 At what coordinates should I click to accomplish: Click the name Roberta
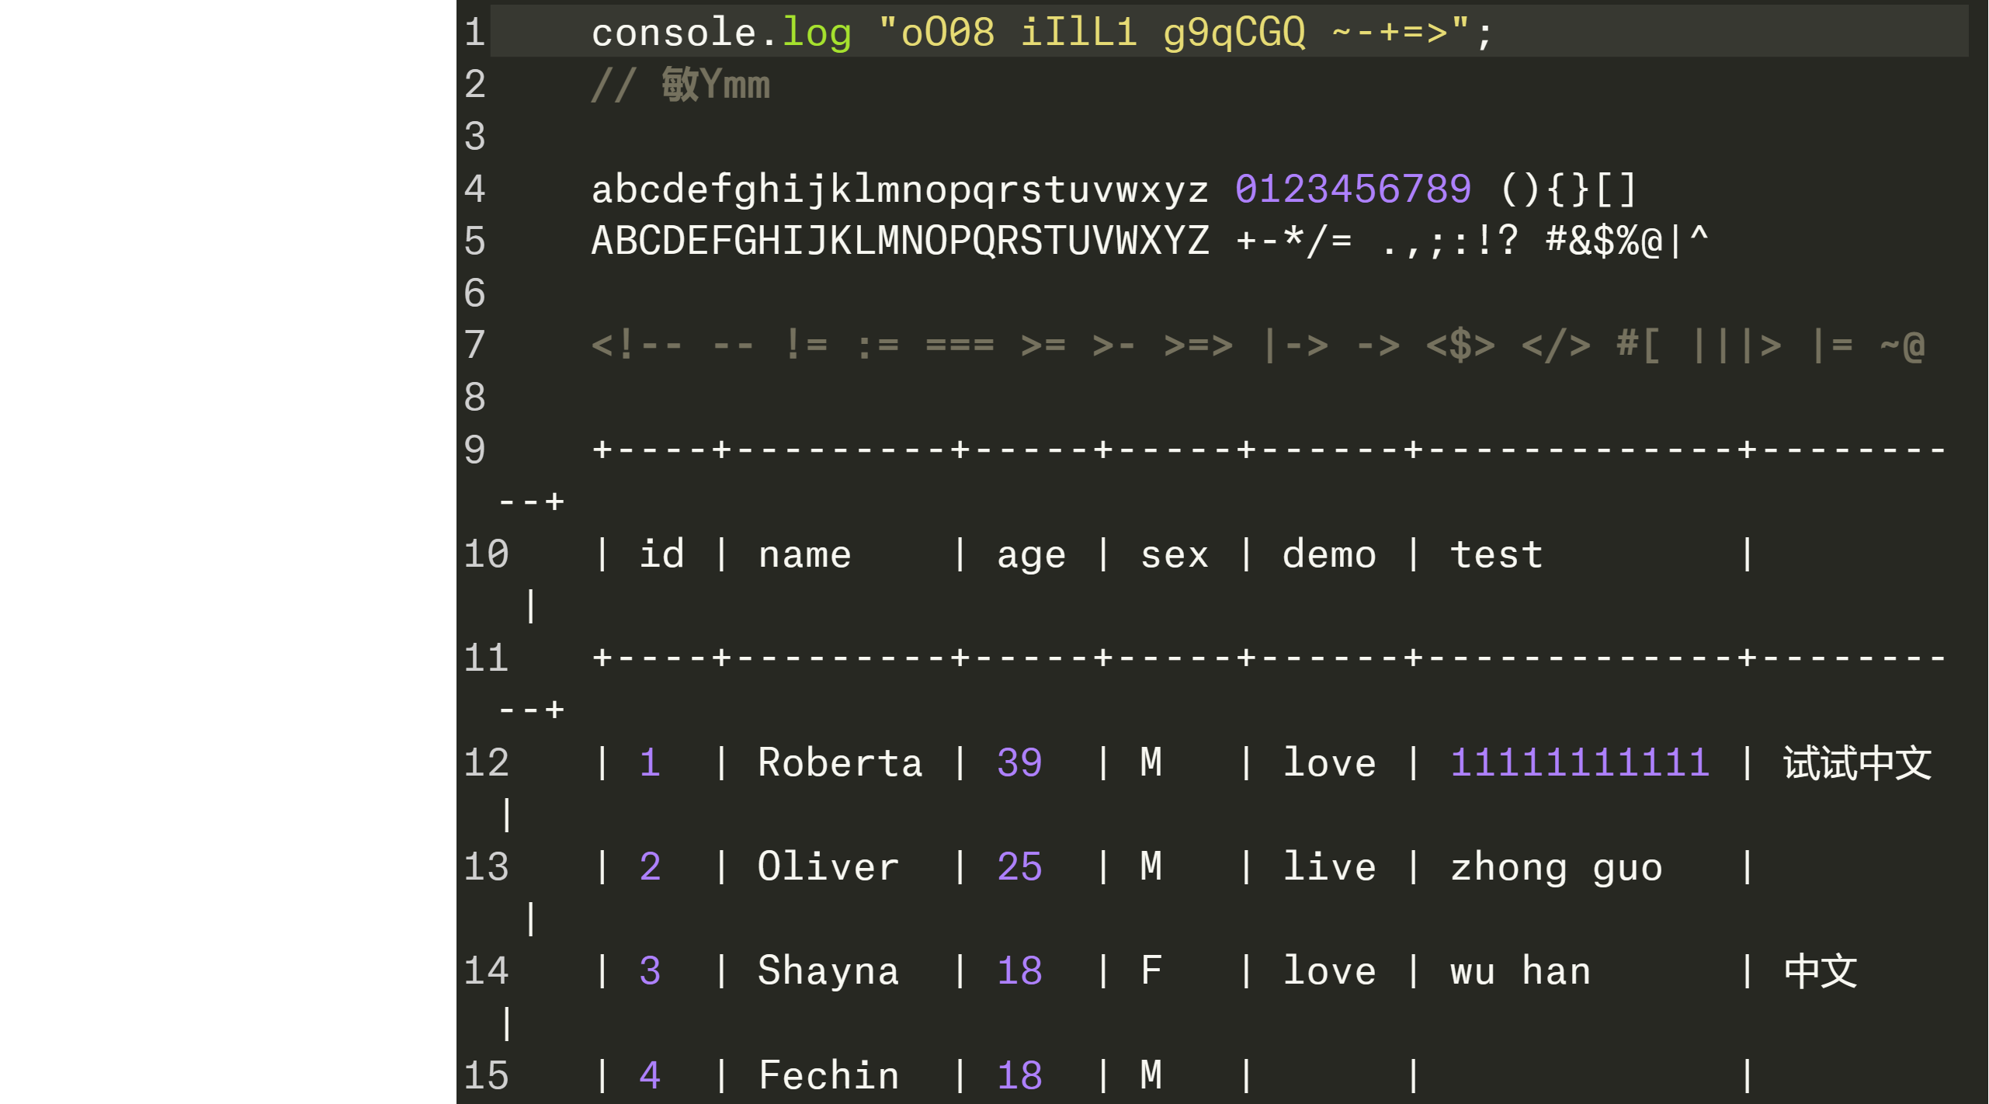click(x=840, y=762)
